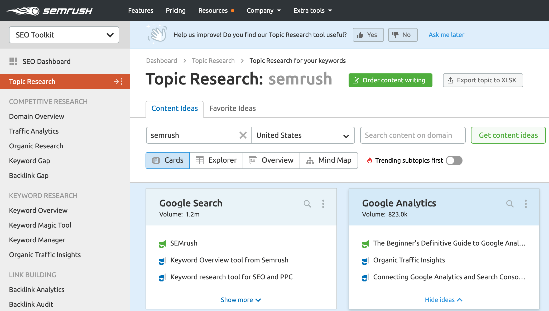Open 'The Beginner's Definitive Guide' idea

click(x=449, y=243)
